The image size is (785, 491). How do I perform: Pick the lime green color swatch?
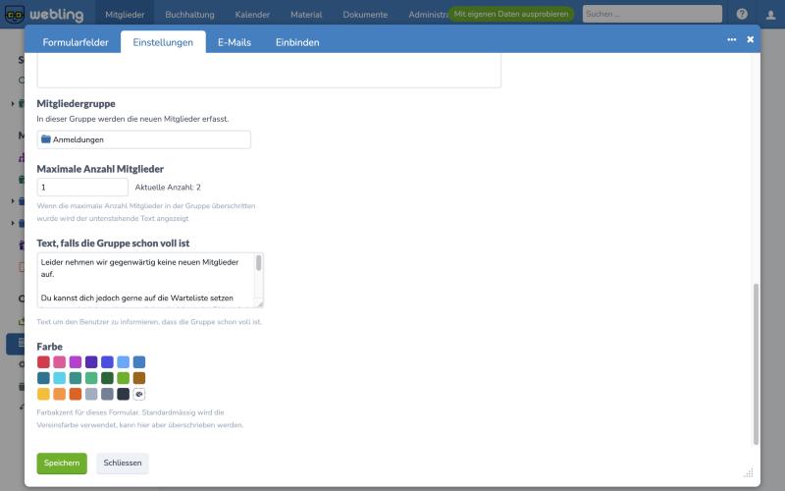pos(124,378)
